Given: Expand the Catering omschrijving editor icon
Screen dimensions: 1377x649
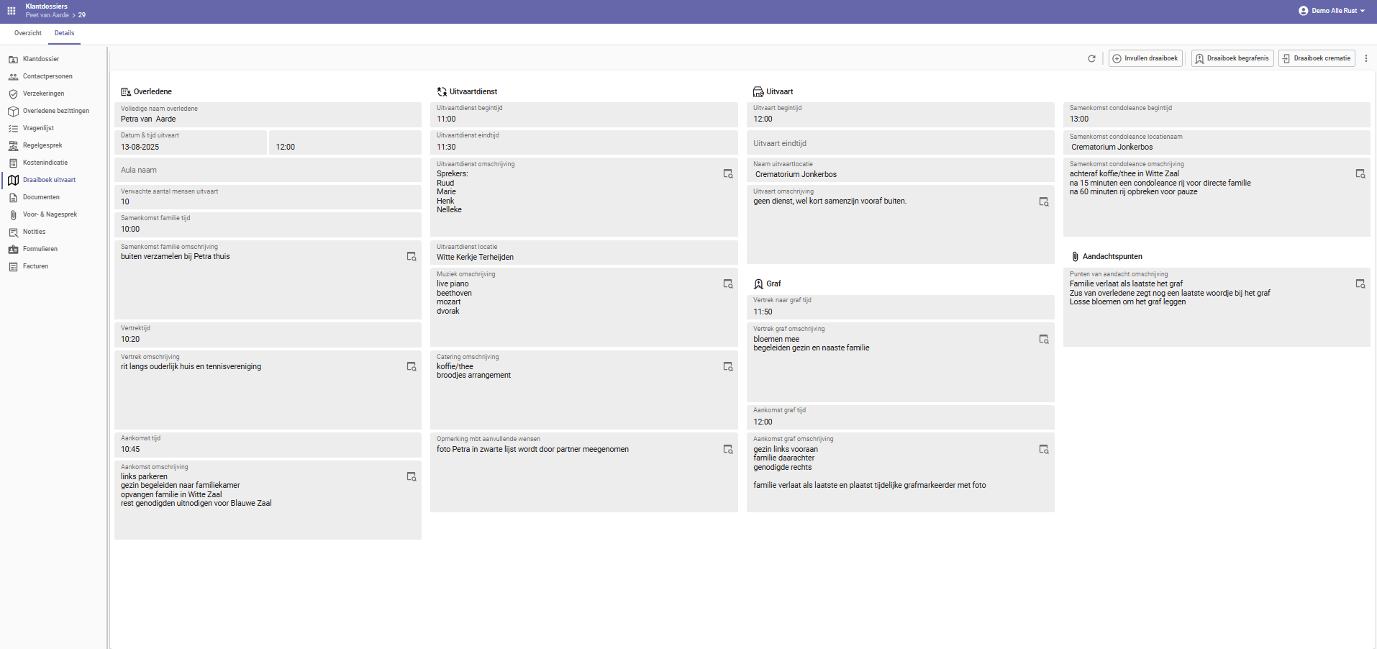Looking at the screenshot, I should click(727, 367).
